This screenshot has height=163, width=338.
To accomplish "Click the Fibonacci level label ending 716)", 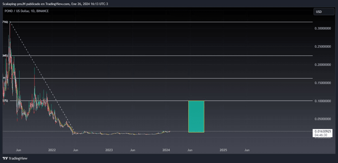I will click(6, 22).
